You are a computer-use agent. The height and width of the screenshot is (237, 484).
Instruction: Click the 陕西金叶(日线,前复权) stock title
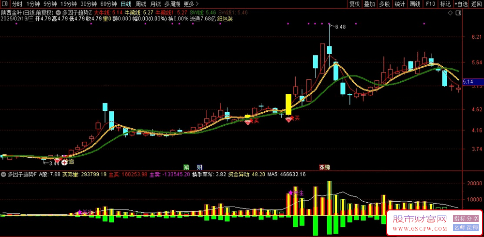click(27, 13)
